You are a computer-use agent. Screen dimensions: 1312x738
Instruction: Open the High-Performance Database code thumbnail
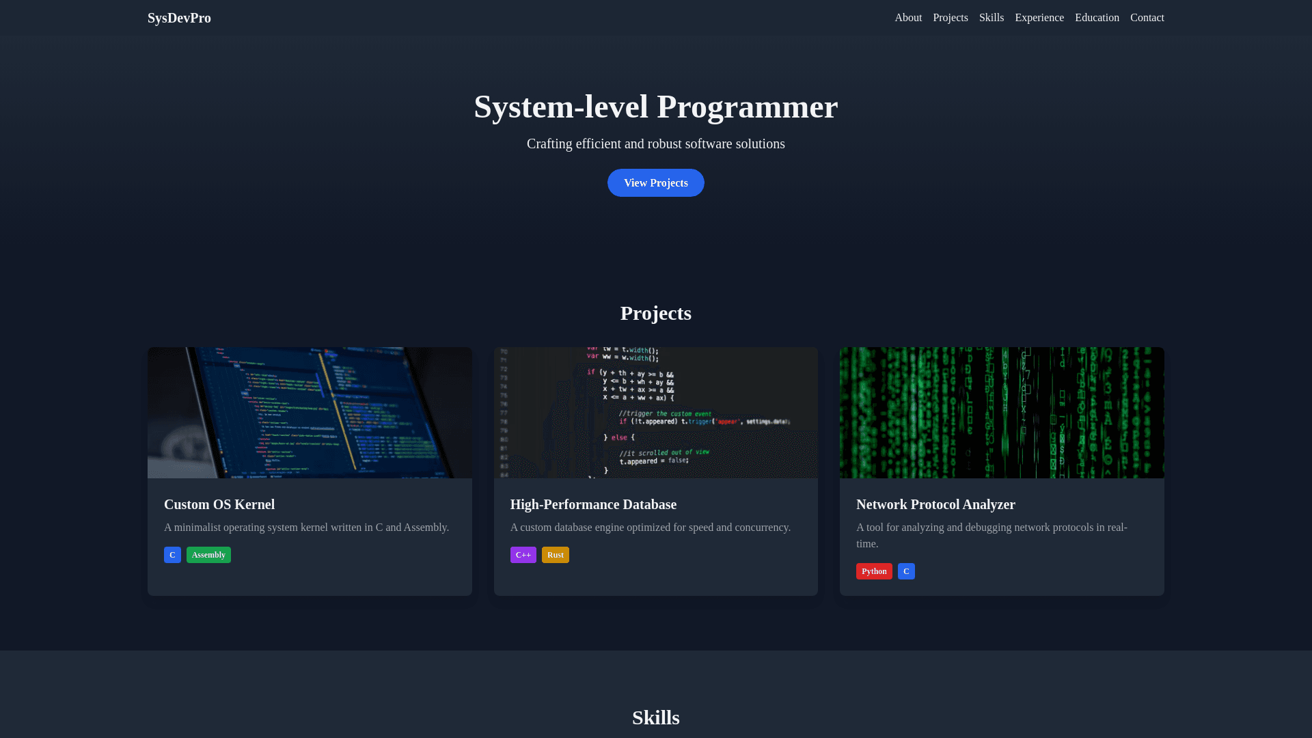click(655, 413)
